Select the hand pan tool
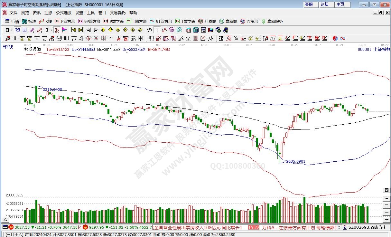Screen dimensions: 391x237 [x=149, y=30]
